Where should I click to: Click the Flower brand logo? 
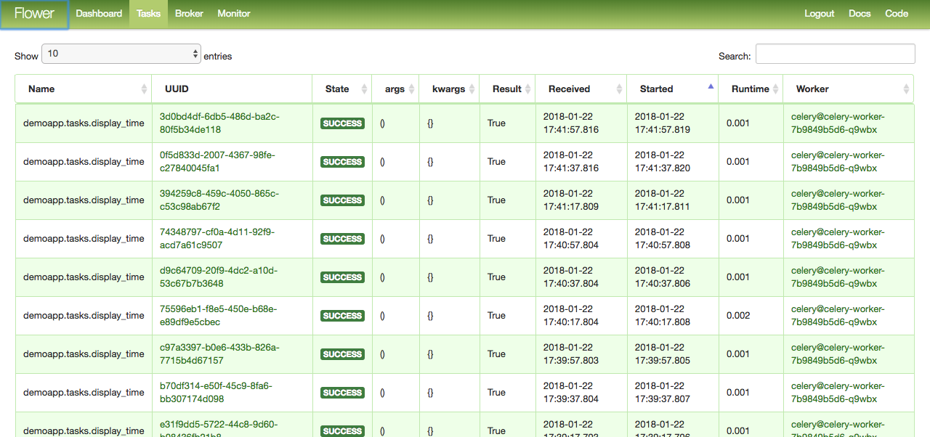point(34,13)
